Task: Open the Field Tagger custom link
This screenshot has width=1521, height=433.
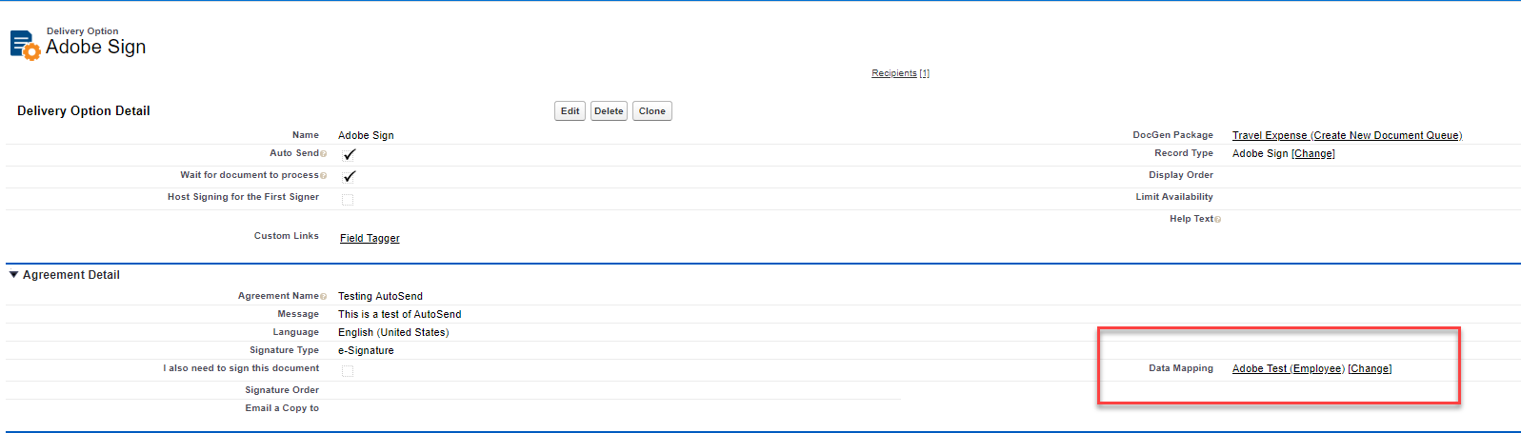Action: pos(370,238)
